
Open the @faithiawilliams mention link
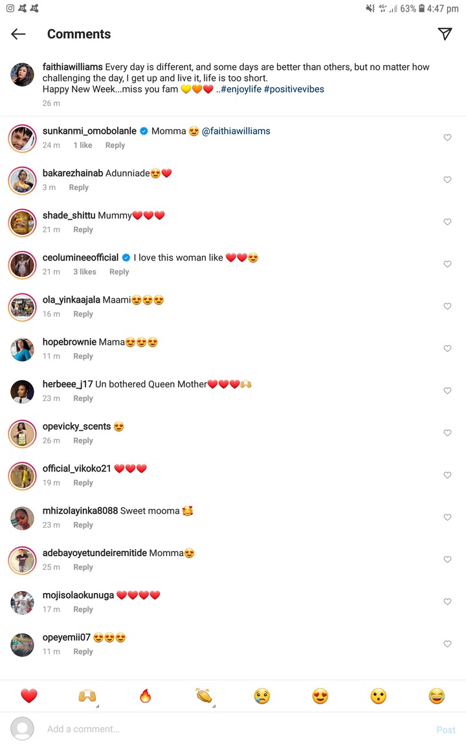pos(236,131)
